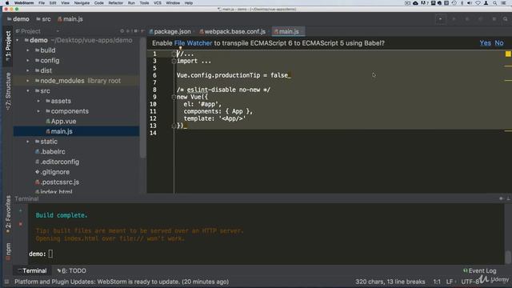
Task: Click the Search Everywhere magnifier in WebStorm toolbar
Action: [505, 19]
